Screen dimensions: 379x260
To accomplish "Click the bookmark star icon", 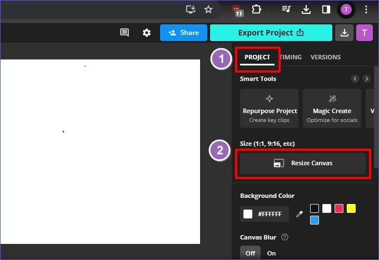I will coord(208,9).
